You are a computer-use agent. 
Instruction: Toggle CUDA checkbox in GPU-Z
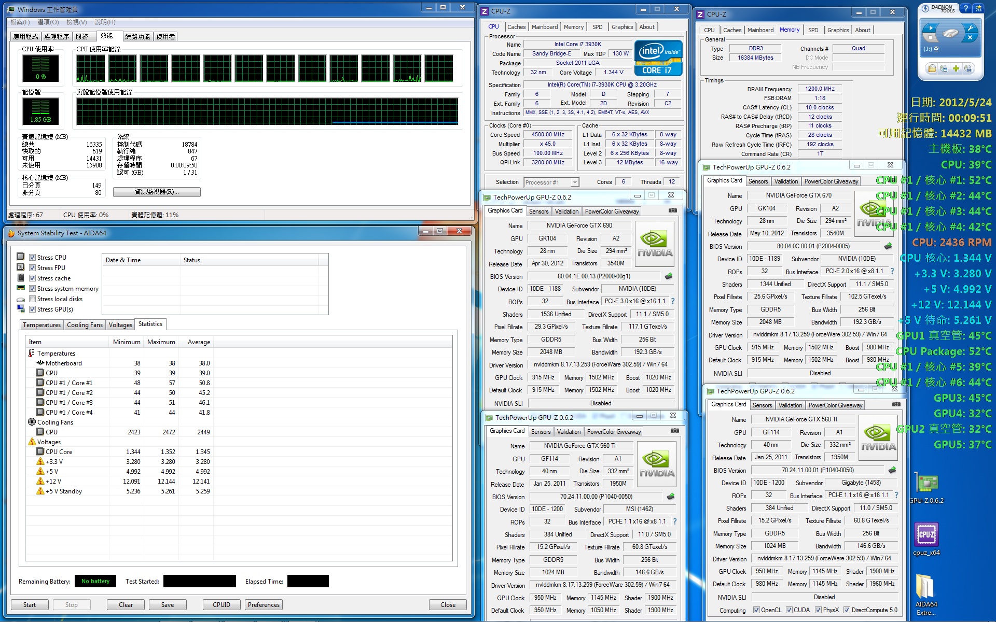pyautogui.click(x=789, y=610)
